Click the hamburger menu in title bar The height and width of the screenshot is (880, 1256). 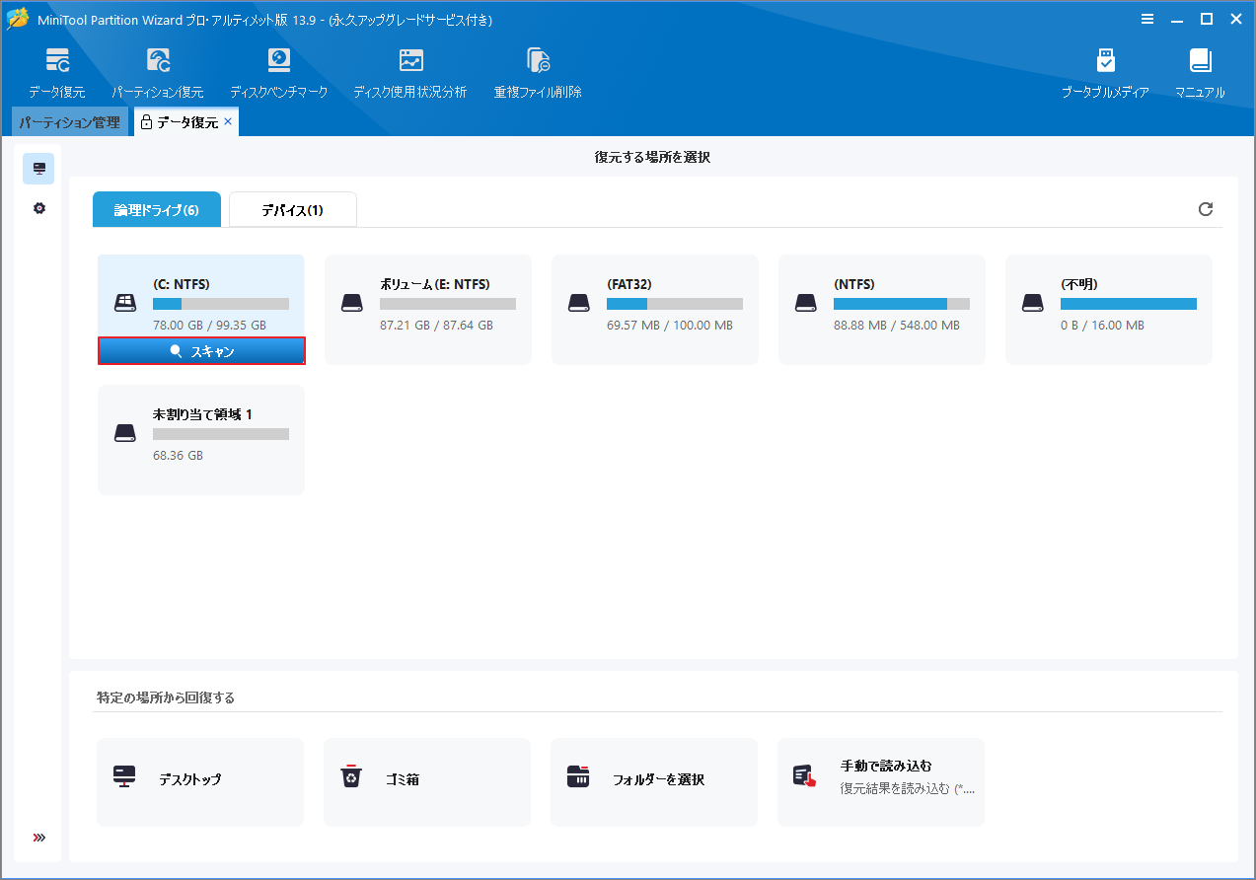click(1147, 19)
